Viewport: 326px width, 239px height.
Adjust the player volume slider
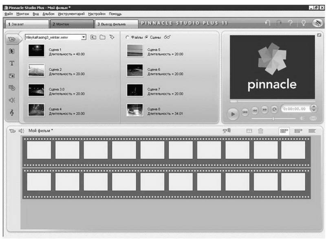tap(273, 118)
